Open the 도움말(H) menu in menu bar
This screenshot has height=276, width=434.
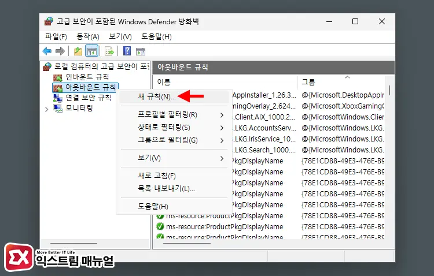pyautogui.click(x=156, y=37)
